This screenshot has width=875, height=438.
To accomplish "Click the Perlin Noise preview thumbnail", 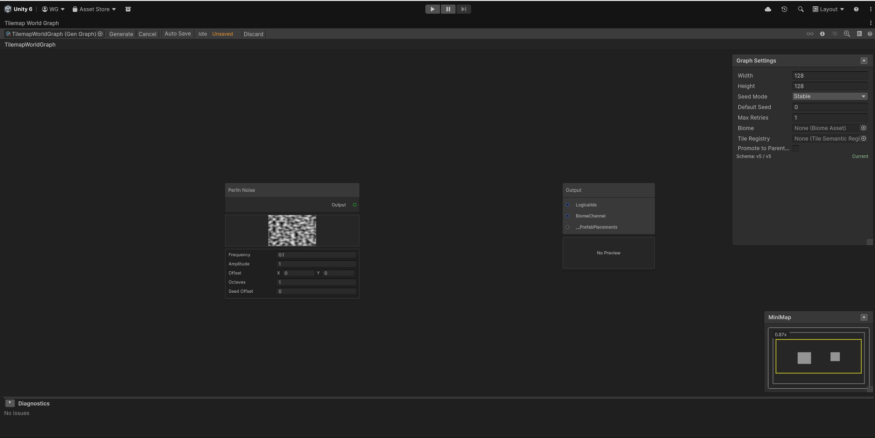I will click(292, 231).
